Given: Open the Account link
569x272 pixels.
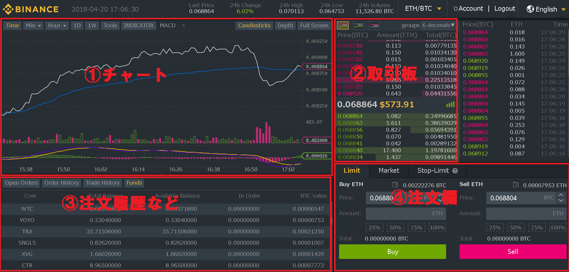Looking at the screenshot, I should coord(471,9).
